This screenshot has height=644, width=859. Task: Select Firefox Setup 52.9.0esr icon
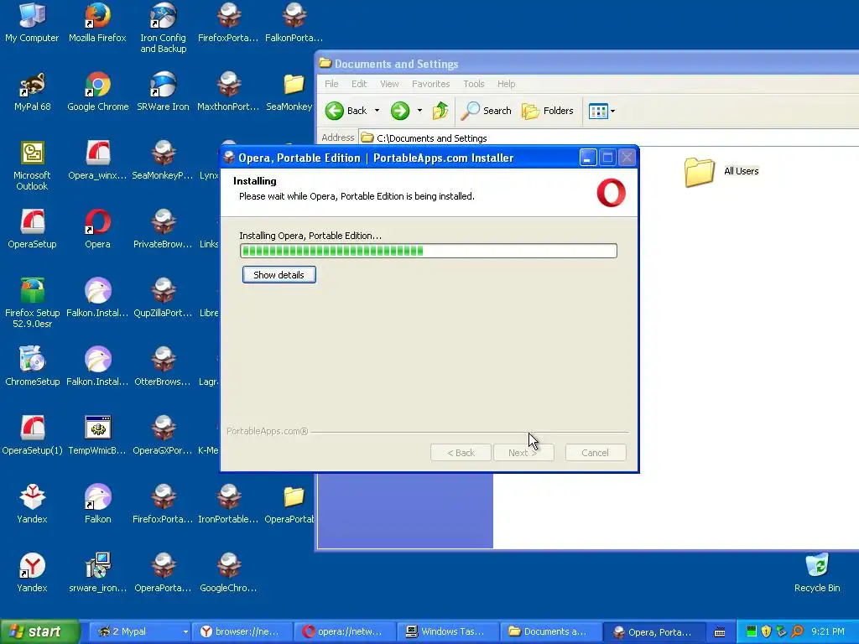32,304
